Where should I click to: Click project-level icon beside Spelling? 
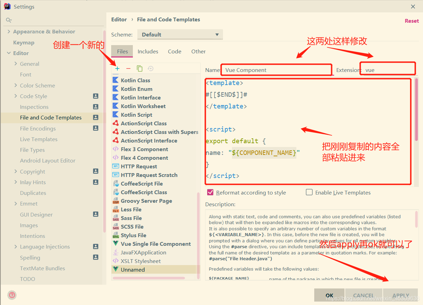tap(96, 257)
